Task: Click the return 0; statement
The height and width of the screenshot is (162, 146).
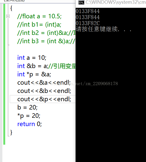Action: [x=30, y=124]
